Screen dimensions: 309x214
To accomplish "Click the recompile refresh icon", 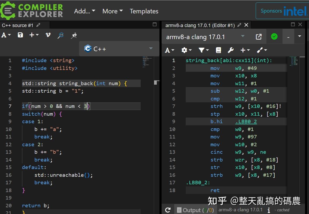I will pyautogui.click(x=168, y=210).
